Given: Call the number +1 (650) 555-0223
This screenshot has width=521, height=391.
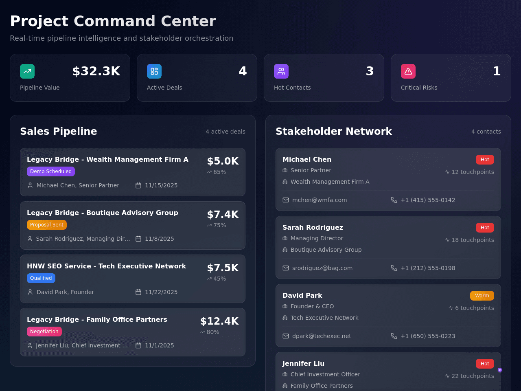Looking at the screenshot, I should (428, 336).
